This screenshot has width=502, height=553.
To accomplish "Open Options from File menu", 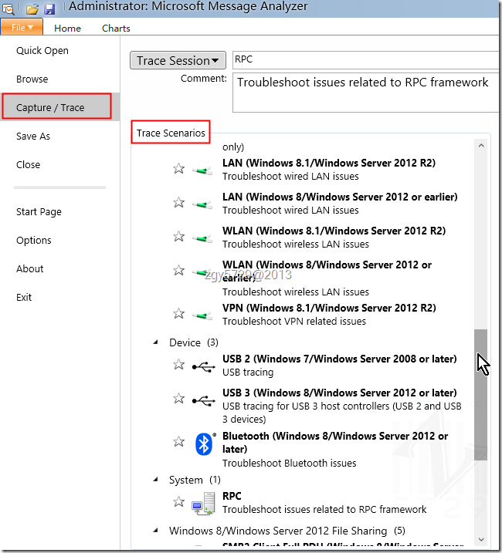I will (34, 240).
